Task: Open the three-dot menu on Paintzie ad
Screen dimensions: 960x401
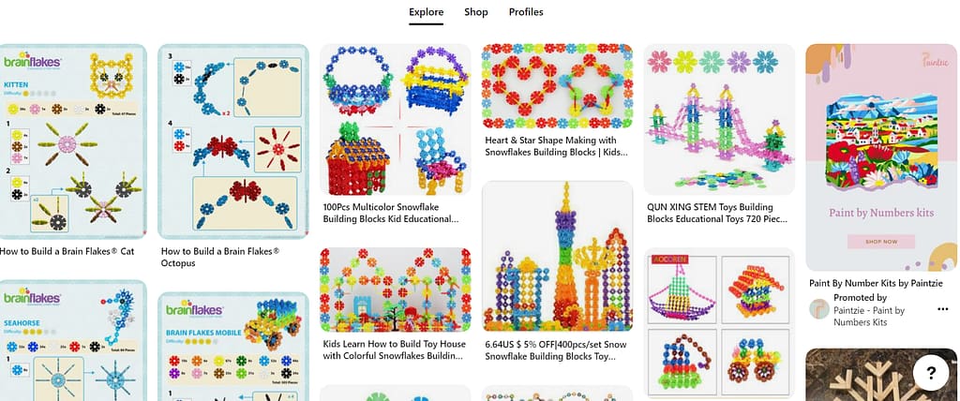Action: coord(943,309)
